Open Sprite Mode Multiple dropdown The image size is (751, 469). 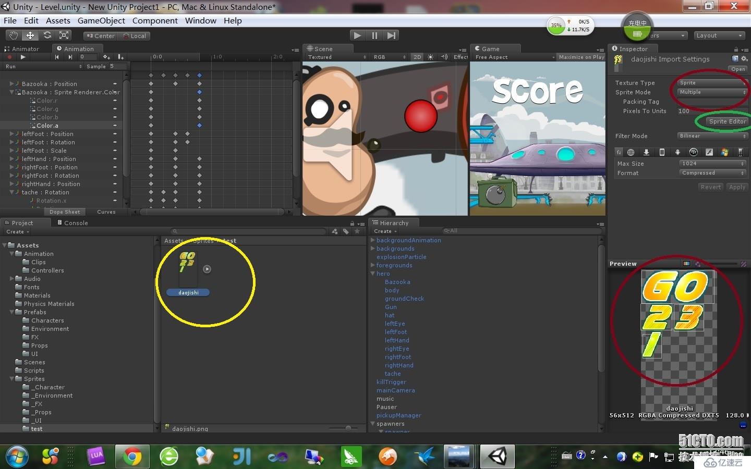coord(712,92)
